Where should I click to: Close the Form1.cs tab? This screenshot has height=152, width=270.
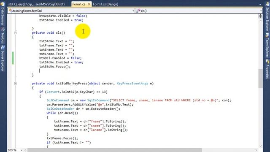tap(89, 4)
